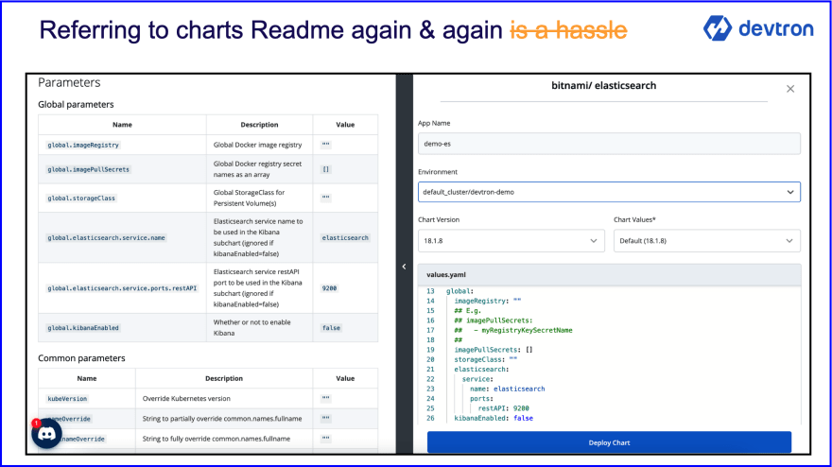The image size is (832, 467).
Task: Click line 24 ports: in editor
Action: [481, 399]
